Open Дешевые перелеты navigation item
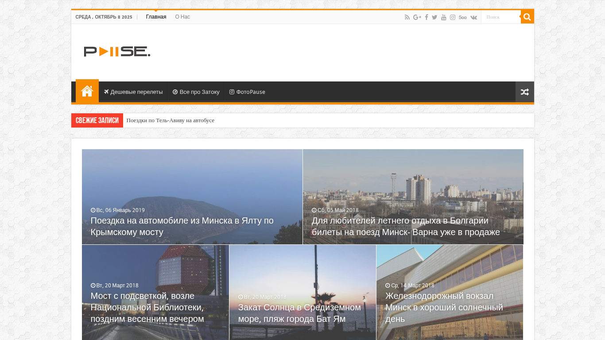605x340 pixels. click(x=133, y=92)
